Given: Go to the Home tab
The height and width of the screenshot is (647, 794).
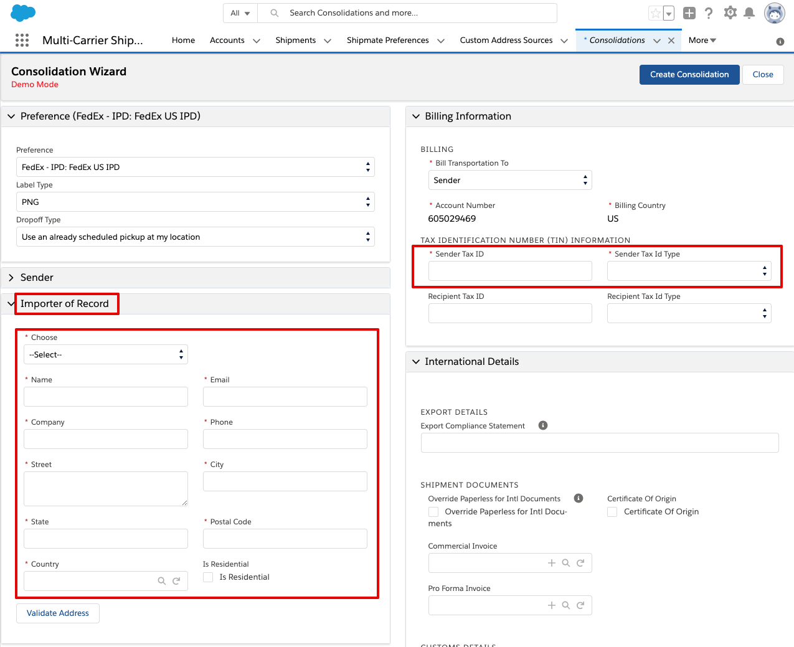Looking at the screenshot, I should 184,40.
